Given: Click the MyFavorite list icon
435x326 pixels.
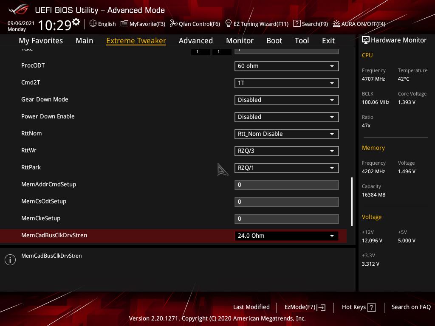Looking at the screenshot, I should click(x=124, y=24).
